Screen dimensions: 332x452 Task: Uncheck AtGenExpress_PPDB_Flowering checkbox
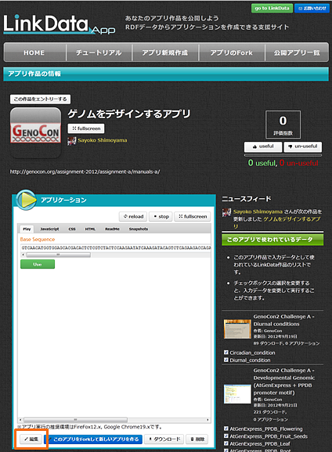click(x=226, y=428)
